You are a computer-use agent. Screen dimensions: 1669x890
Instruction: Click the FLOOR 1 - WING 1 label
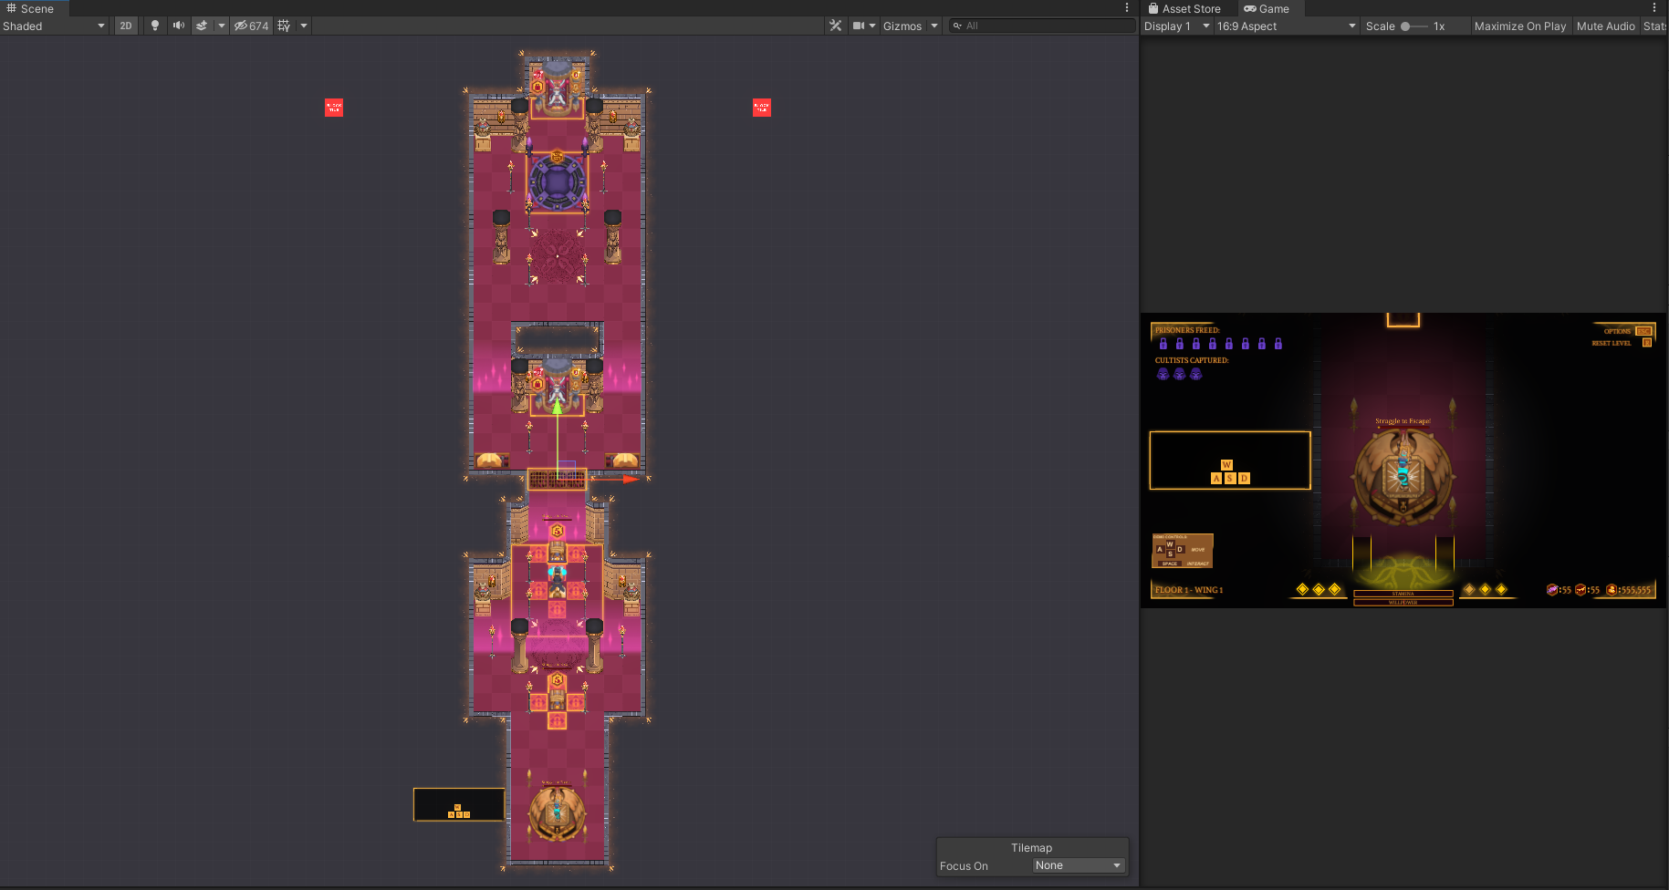pyautogui.click(x=1189, y=590)
